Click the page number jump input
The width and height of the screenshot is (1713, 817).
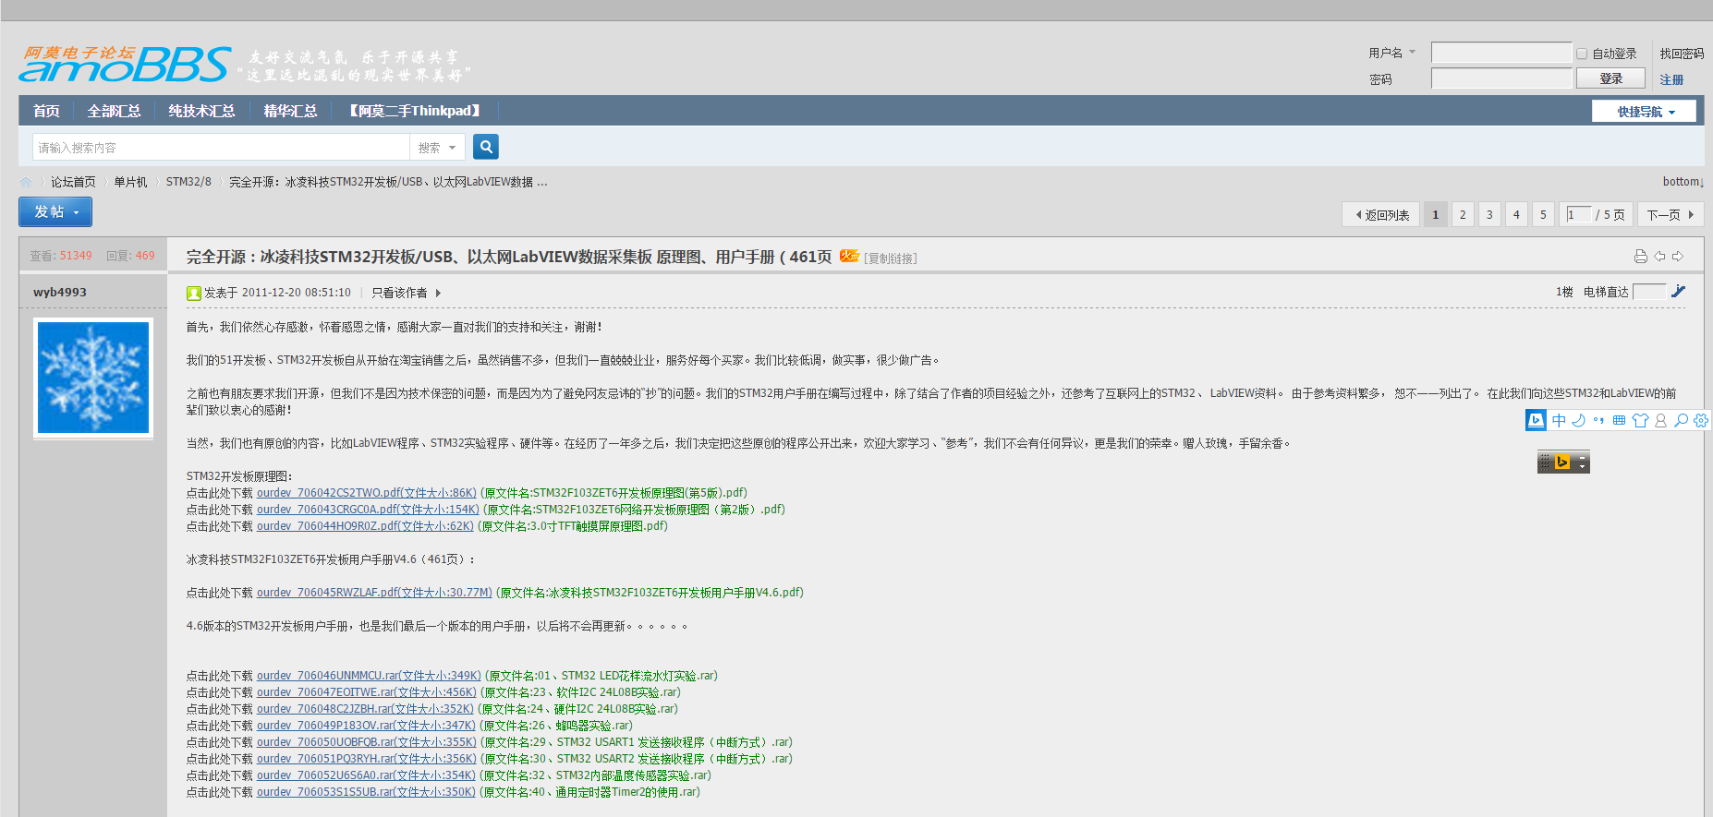pyautogui.click(x=1580, y=214)
